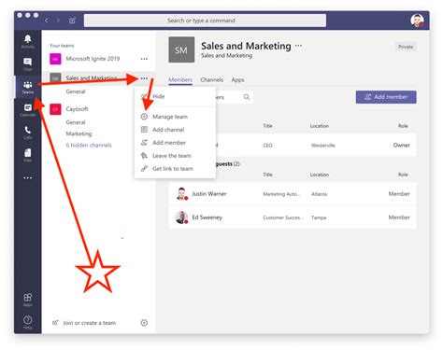Click the CEO title cell

tap(267, 146)
